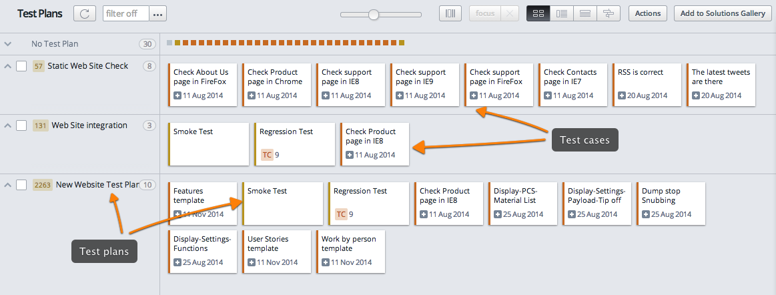Click Add to Solutions Gallery button
The image size is (776, 295).
723,14
